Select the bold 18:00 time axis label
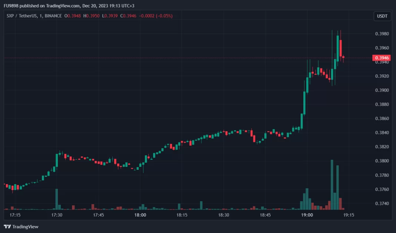This screenshot has height=233, width=396. [140, 215]
